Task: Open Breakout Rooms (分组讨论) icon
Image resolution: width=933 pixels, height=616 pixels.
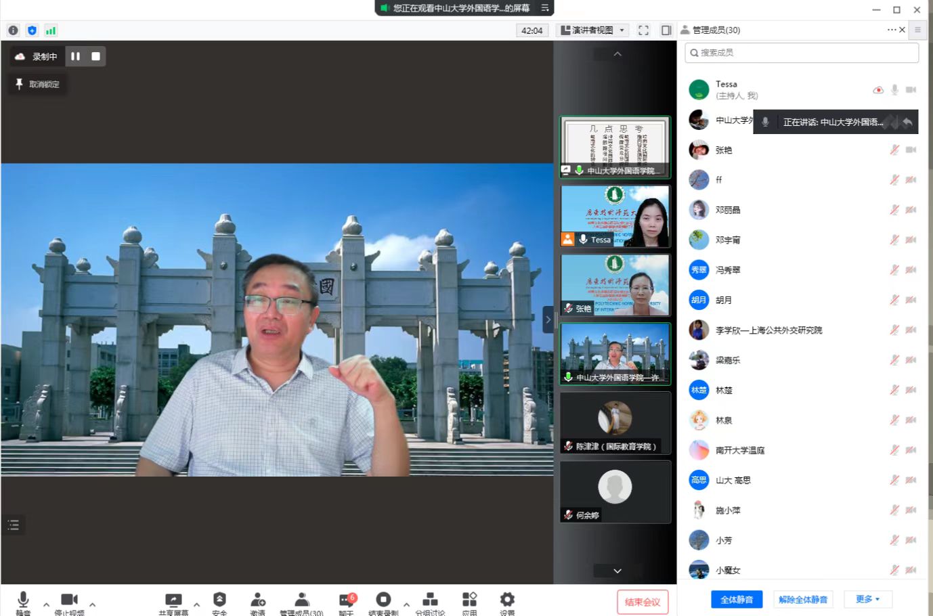Action: [430, 600]
